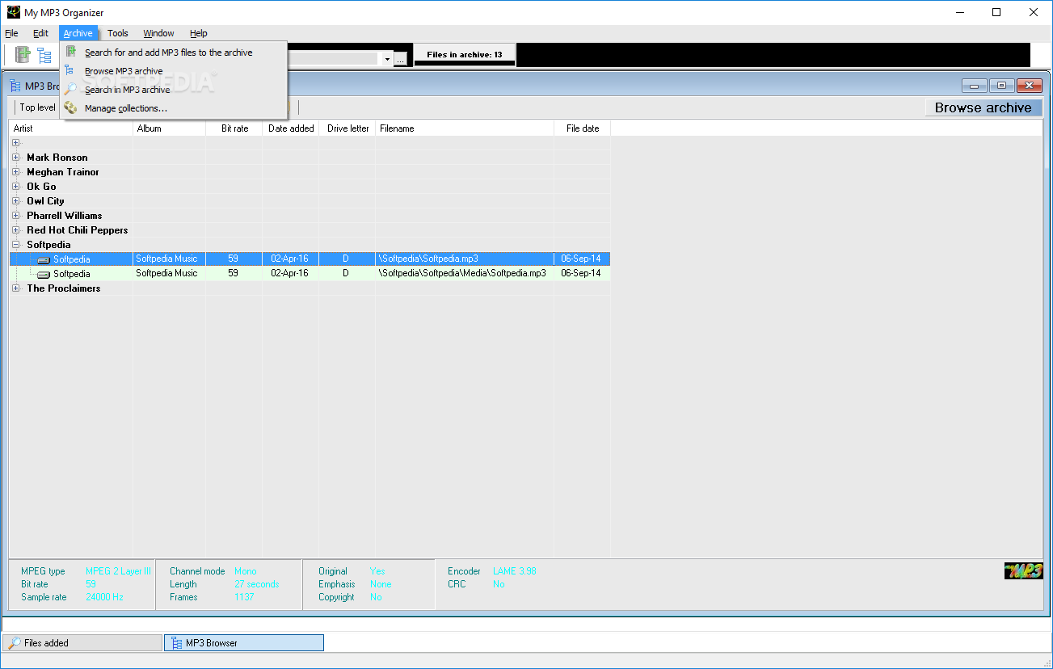Switch to the Files added tab
Viewport: 1053px width, 669px height.
(83, 642)
